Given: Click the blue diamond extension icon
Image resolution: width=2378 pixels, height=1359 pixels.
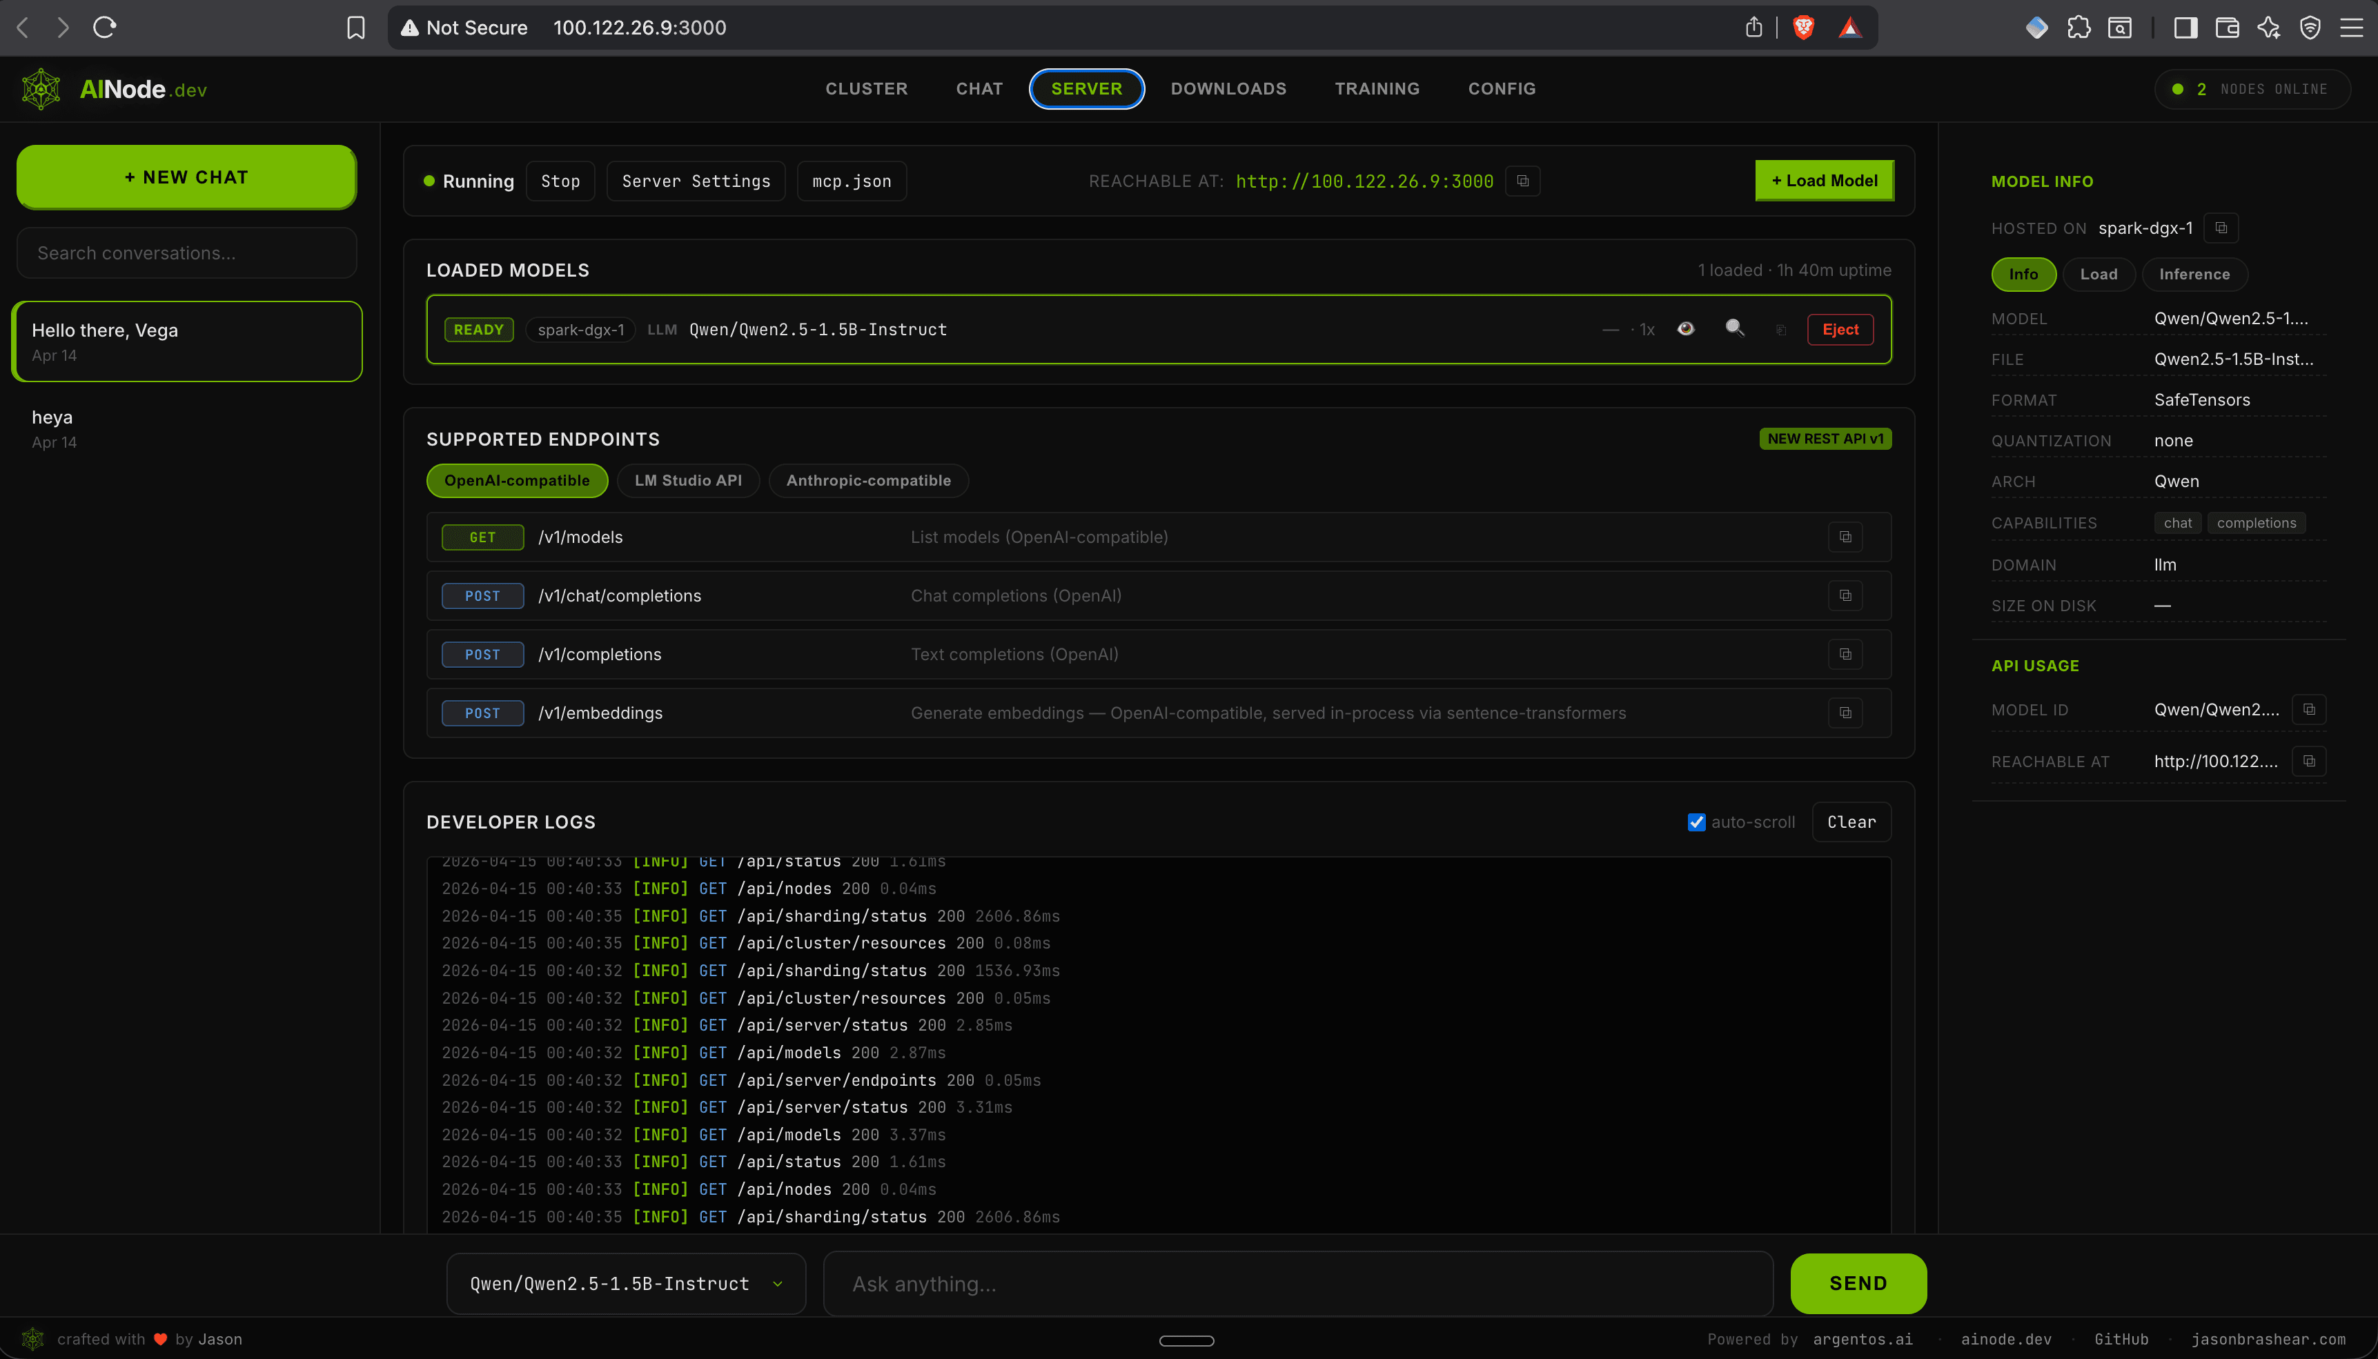Looking at the screenshot, I should click(2036, 27).
